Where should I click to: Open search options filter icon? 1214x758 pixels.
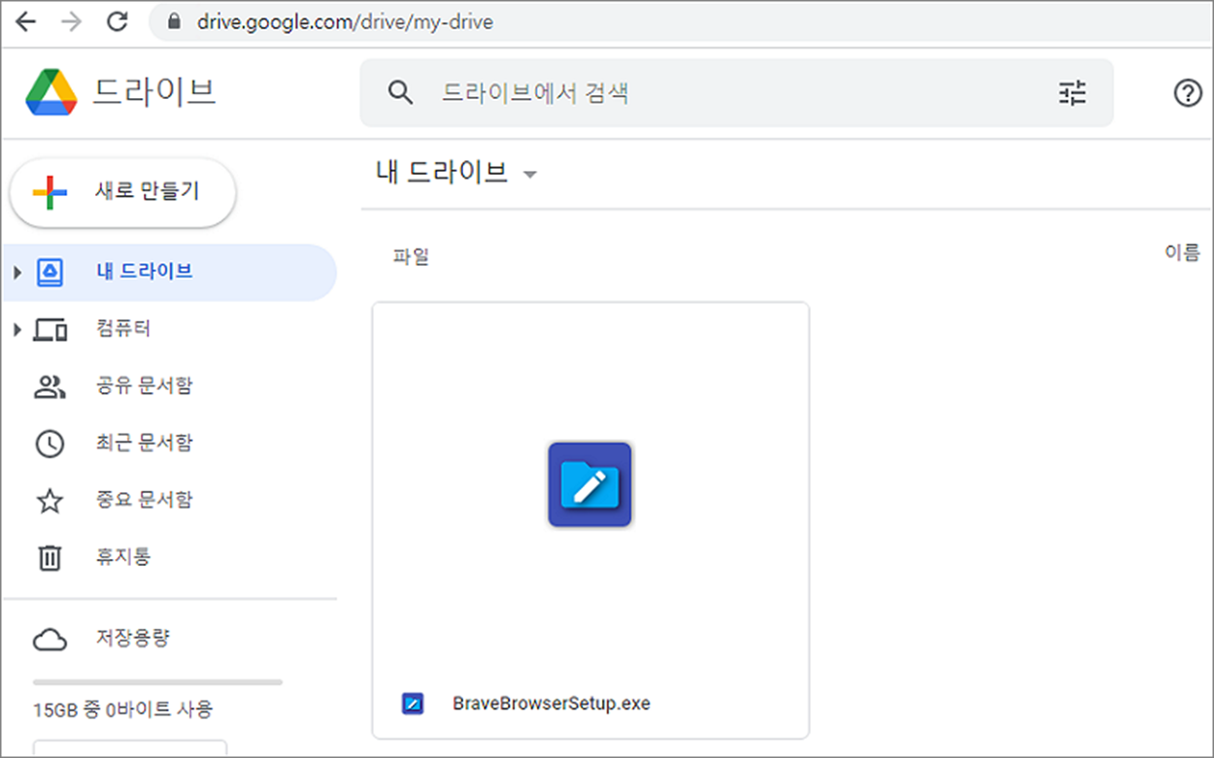pyautogui.click(x=1072, y=93)
